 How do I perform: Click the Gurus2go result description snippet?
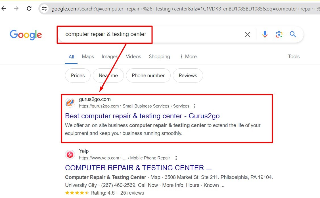point(163,129)
